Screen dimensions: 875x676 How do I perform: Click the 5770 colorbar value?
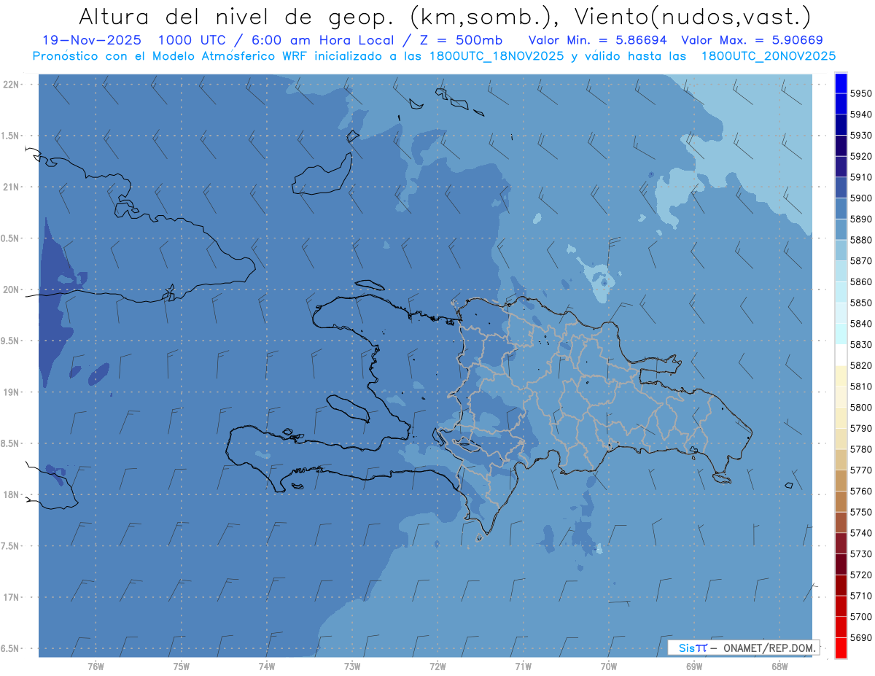(861, 470)
